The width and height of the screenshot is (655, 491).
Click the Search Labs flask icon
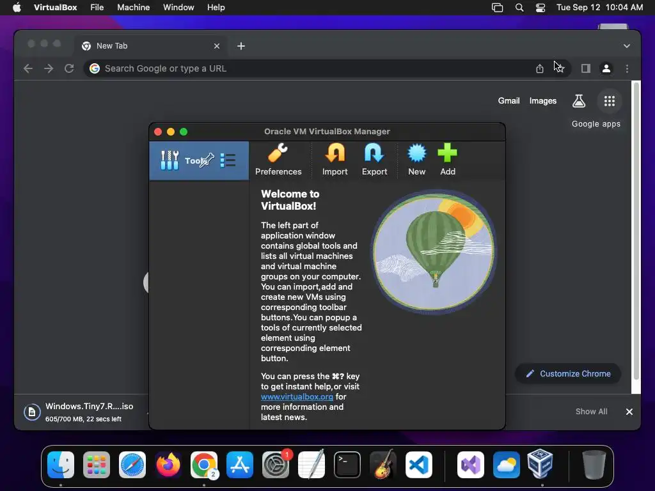pos(578,100)
